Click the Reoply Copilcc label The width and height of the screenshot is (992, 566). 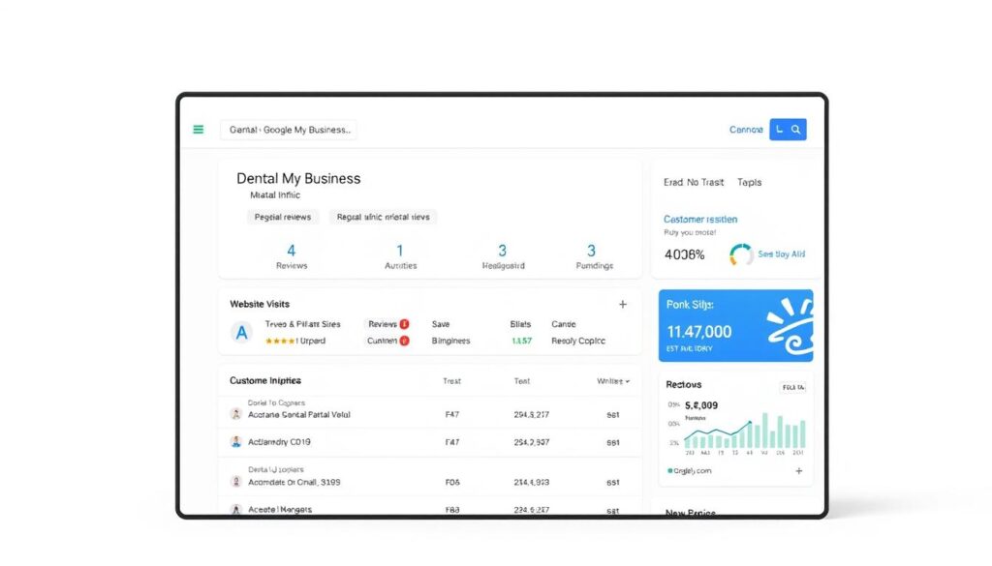point(578,341)
